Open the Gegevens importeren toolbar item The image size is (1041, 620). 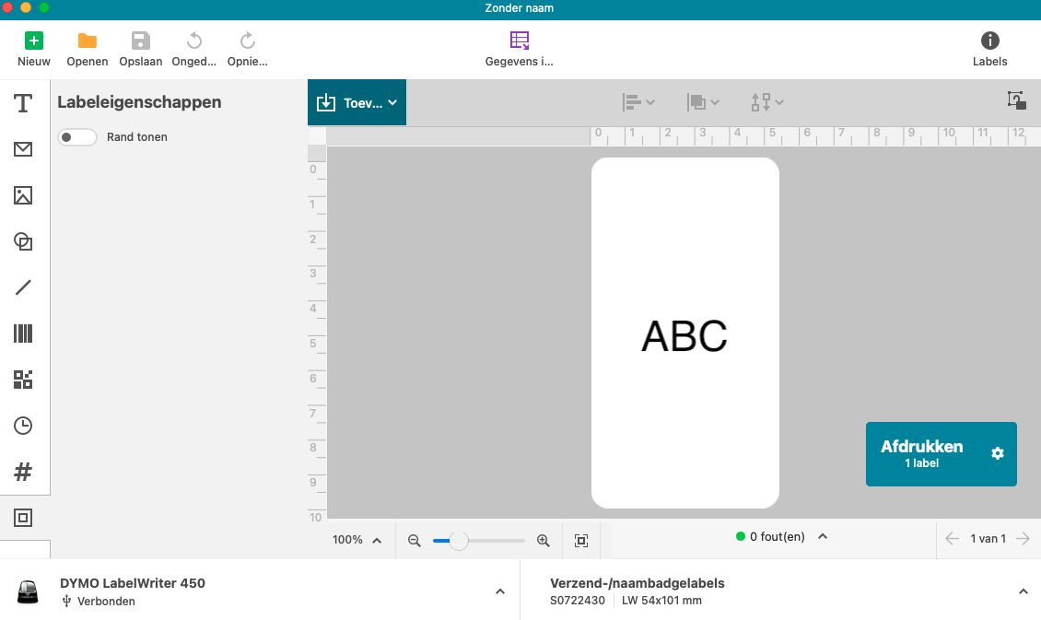coord(520,50)
